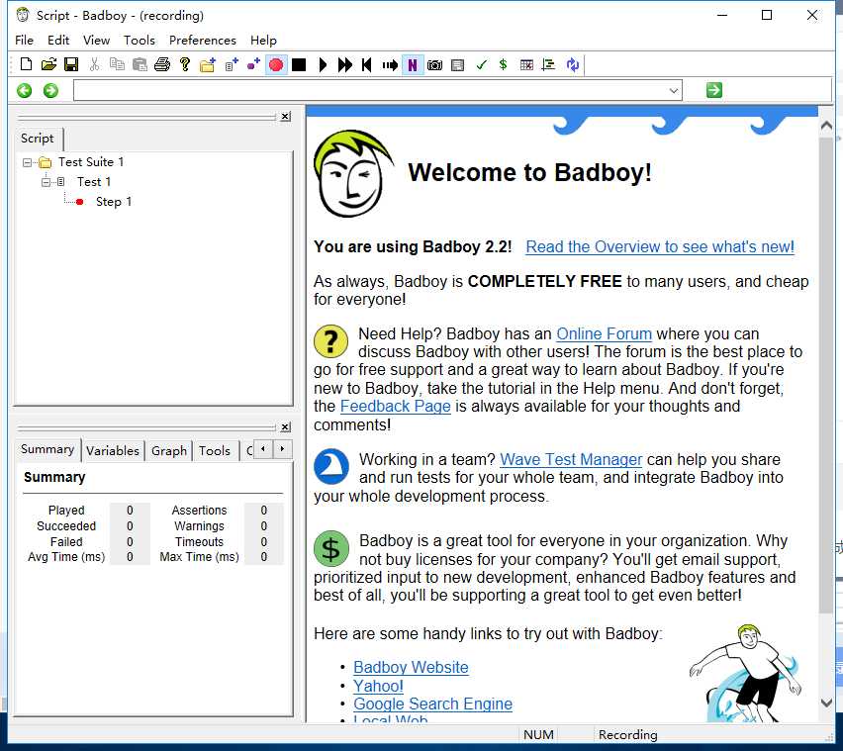Select Test 1 in the script tree
Screen dimensions: 843x751
point(94,182)
